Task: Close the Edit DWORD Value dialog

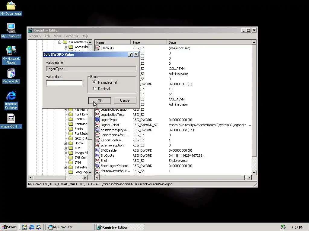Action: click(136, 54)
